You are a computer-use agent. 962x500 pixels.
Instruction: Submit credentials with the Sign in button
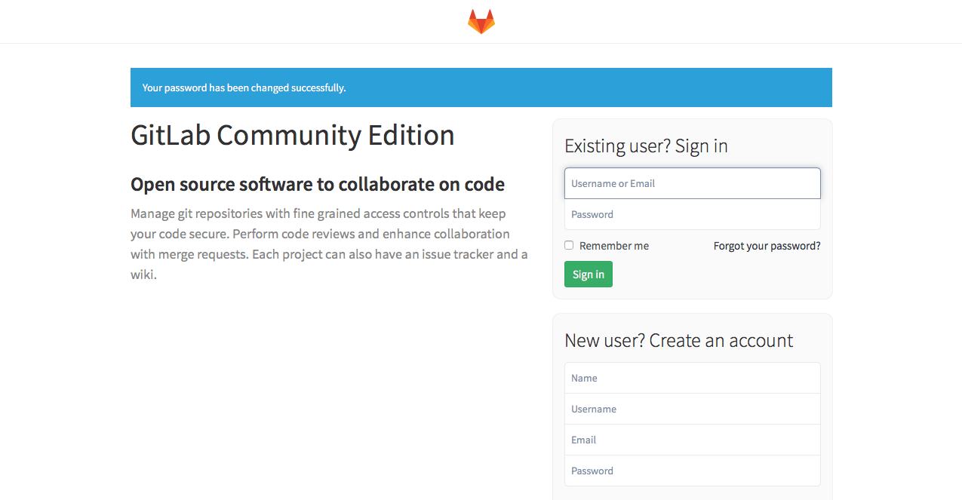tap(588, 274)
